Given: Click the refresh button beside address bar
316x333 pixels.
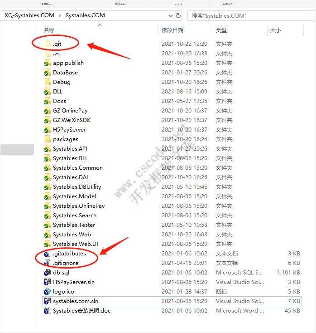Looking at the screenshot, I should coord(178,15).
